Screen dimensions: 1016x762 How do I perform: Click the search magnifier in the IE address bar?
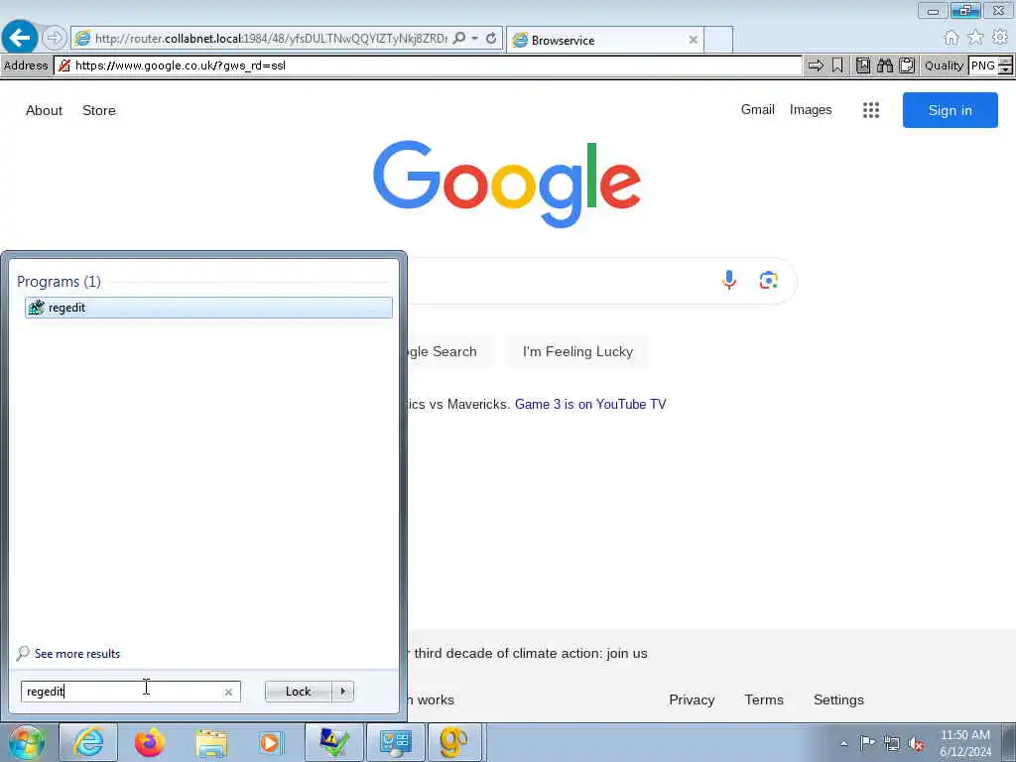(459, 39)
